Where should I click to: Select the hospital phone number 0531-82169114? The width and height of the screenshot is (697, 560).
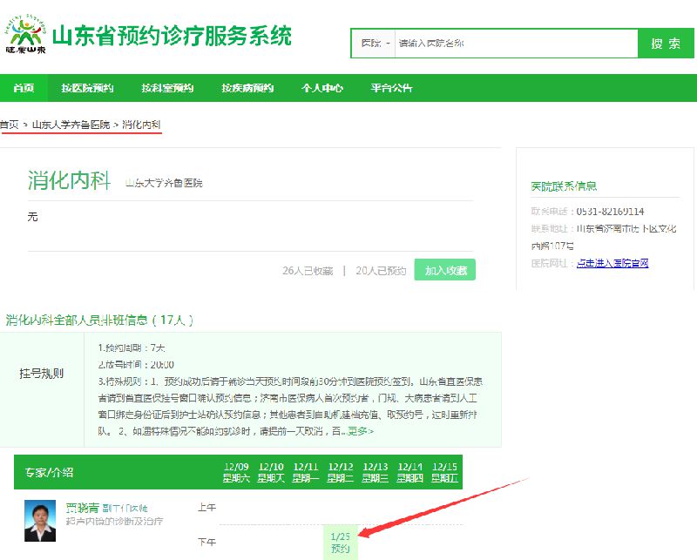(611, 212)
